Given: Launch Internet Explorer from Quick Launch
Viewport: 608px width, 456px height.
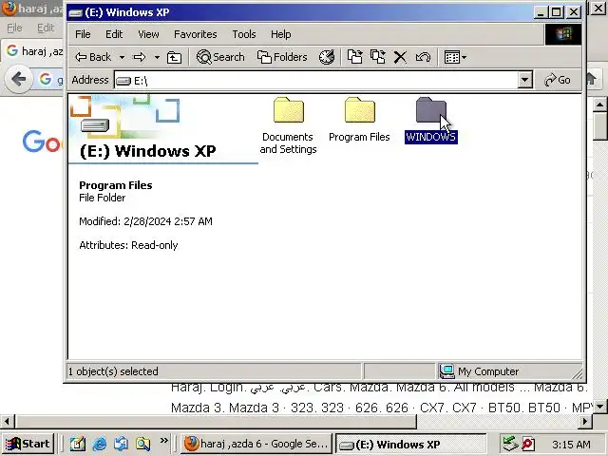Looking at the screenshot, I should (x=100, y=444).
